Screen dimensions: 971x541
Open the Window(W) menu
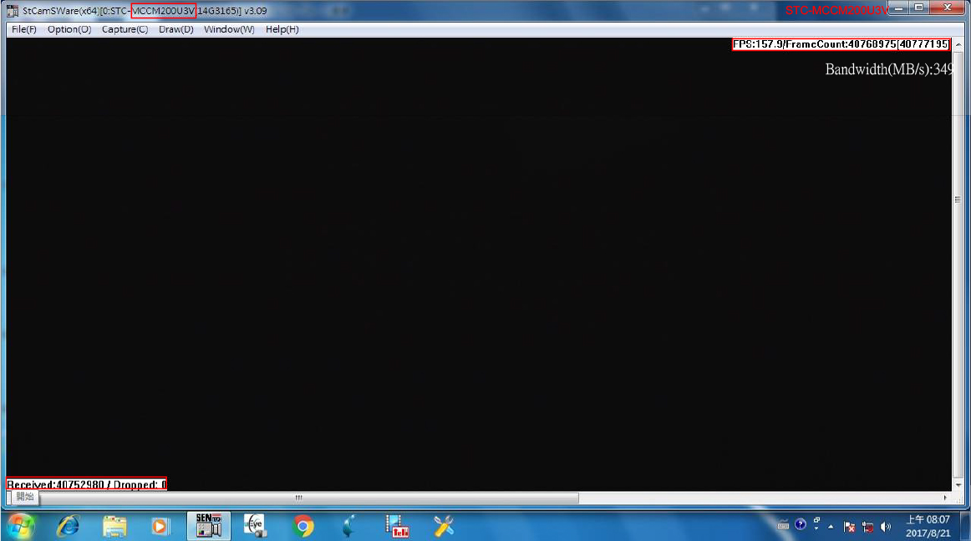click(x=229, y=29)
